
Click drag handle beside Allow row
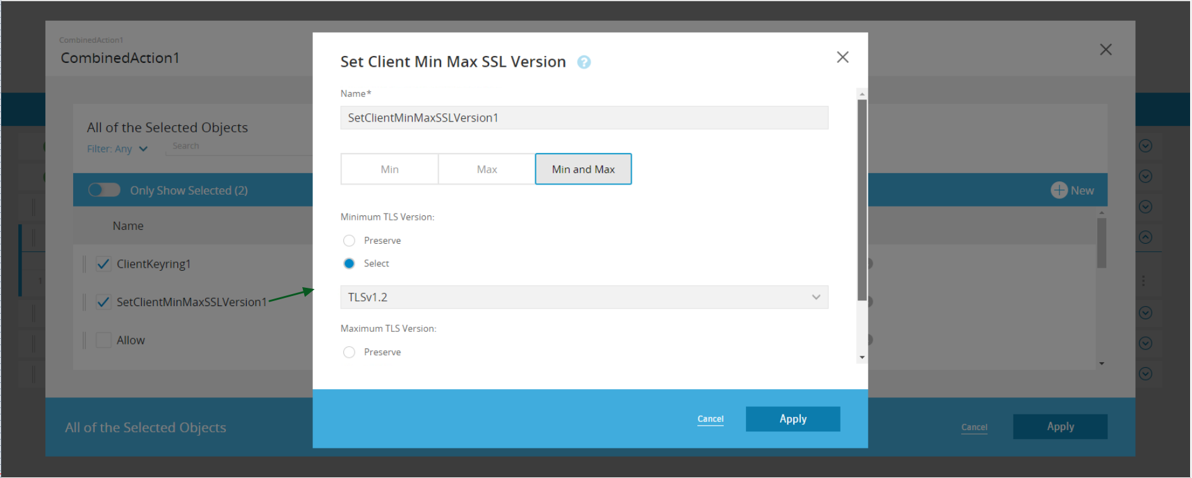(85, 341)
